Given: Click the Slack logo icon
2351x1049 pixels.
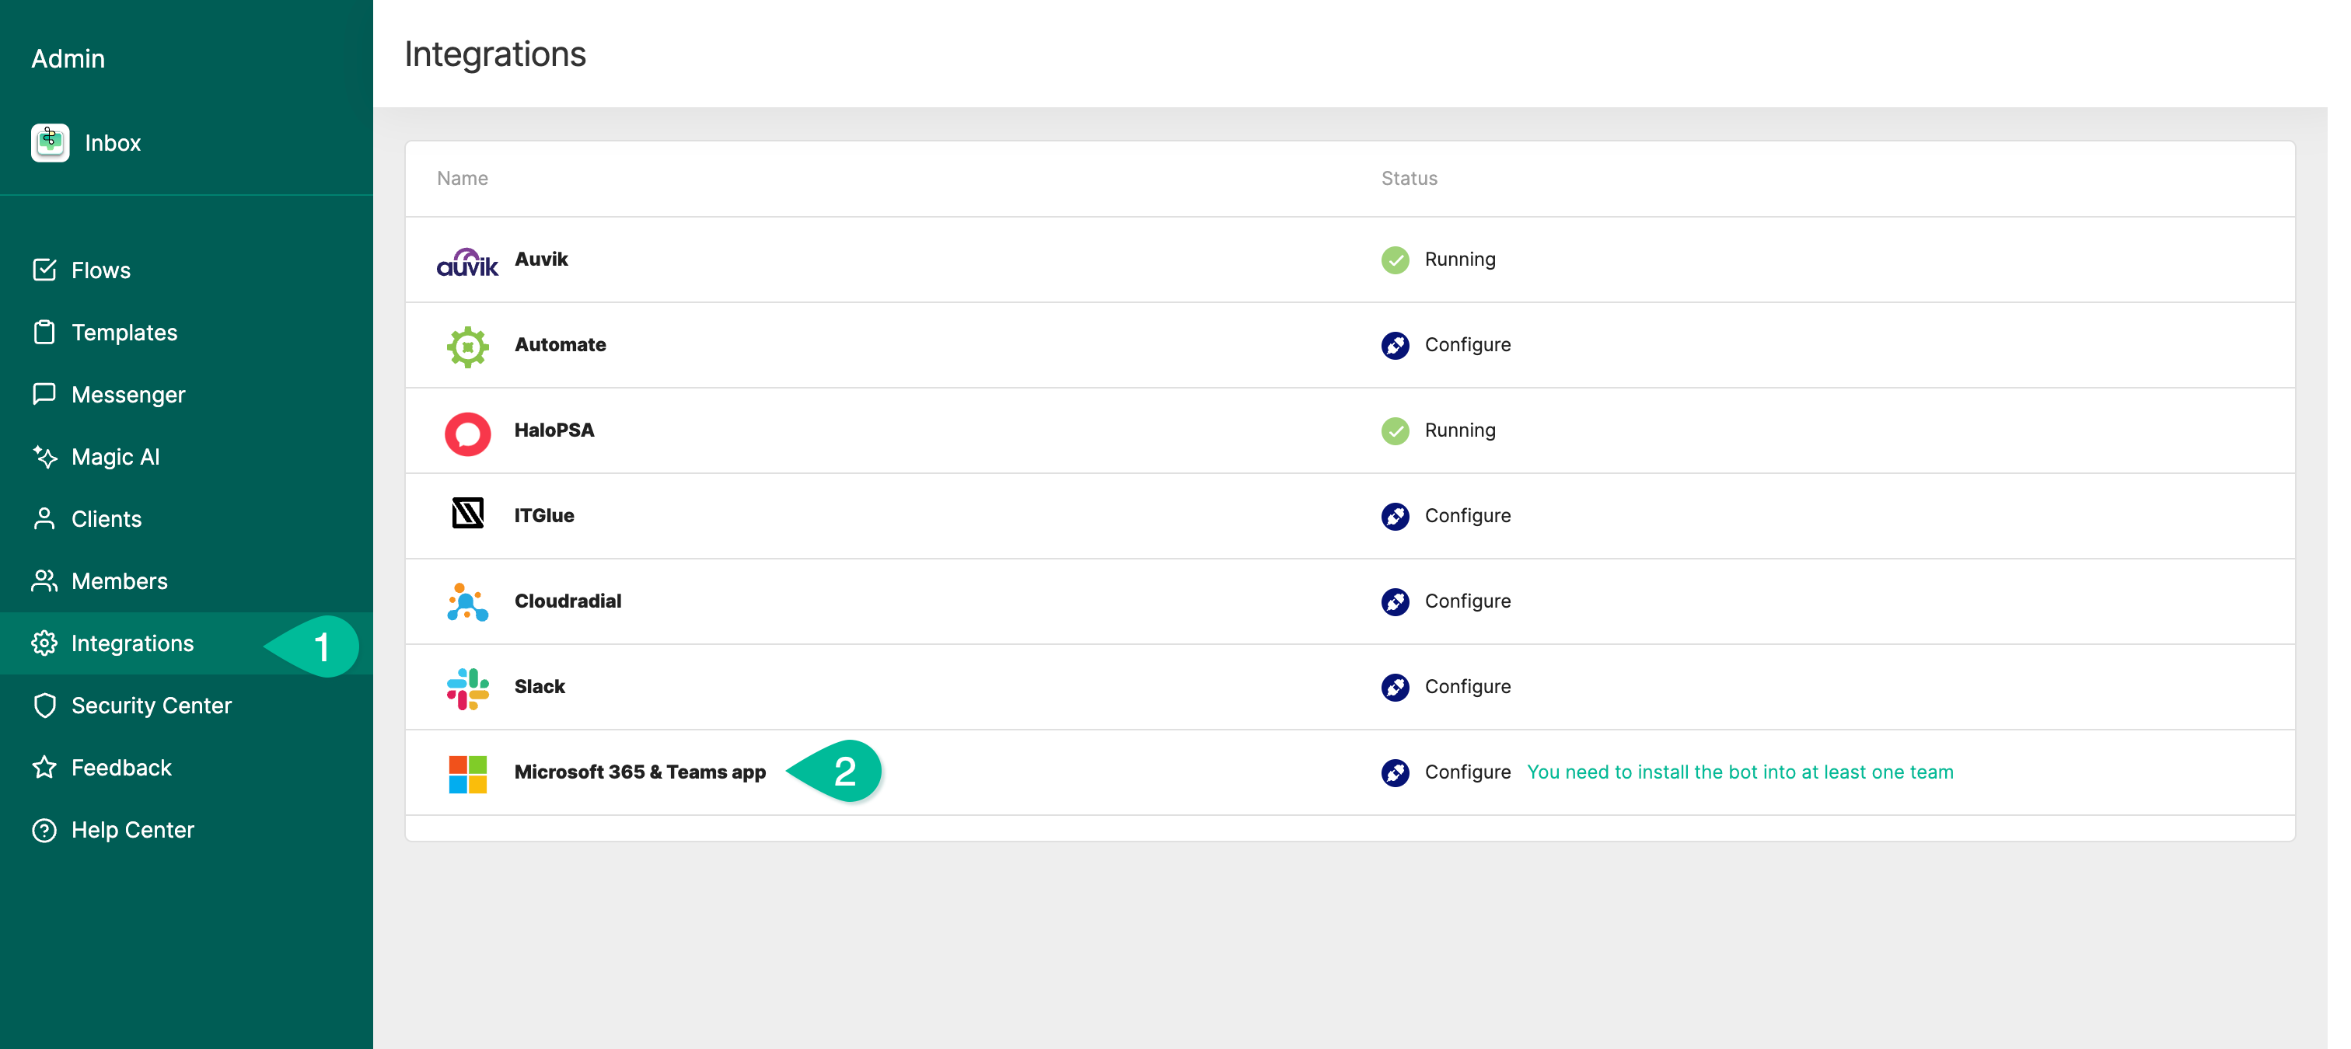Looking at the screenshot, I should pyautogui.click(x=467, y=688).
